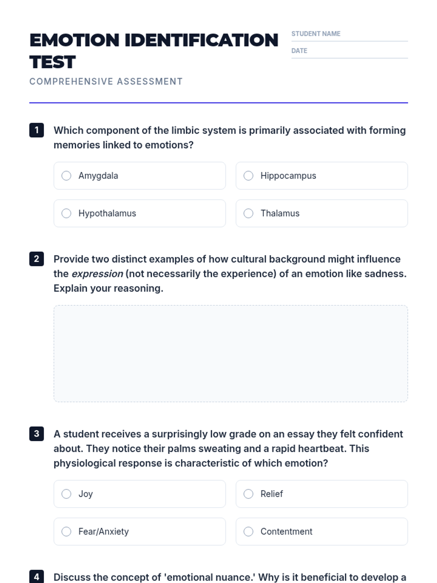This screenshot has height=583, width=437.
Task: Choose the Relief option
Action: tap(248, 494)
